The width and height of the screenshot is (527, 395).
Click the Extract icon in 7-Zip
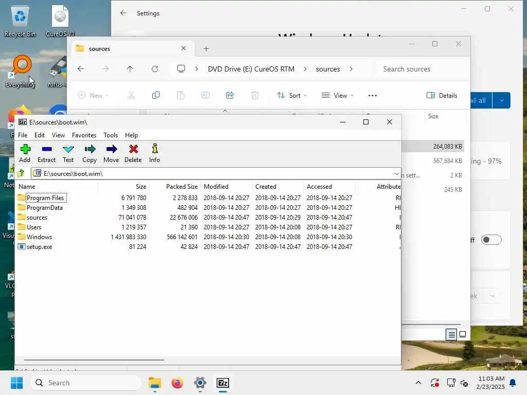coord(46,153)
